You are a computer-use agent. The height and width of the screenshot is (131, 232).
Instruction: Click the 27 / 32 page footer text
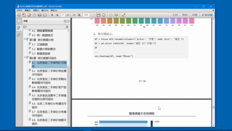[x=142, y=81]
